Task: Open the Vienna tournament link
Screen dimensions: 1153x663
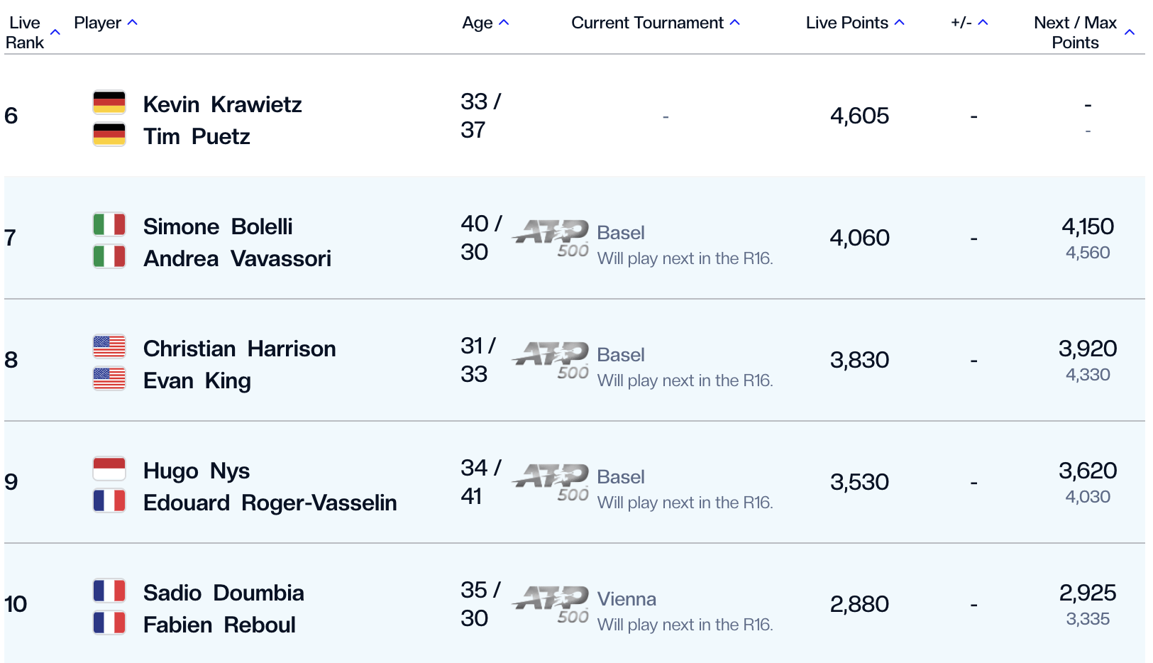Action: coord(627,599)
